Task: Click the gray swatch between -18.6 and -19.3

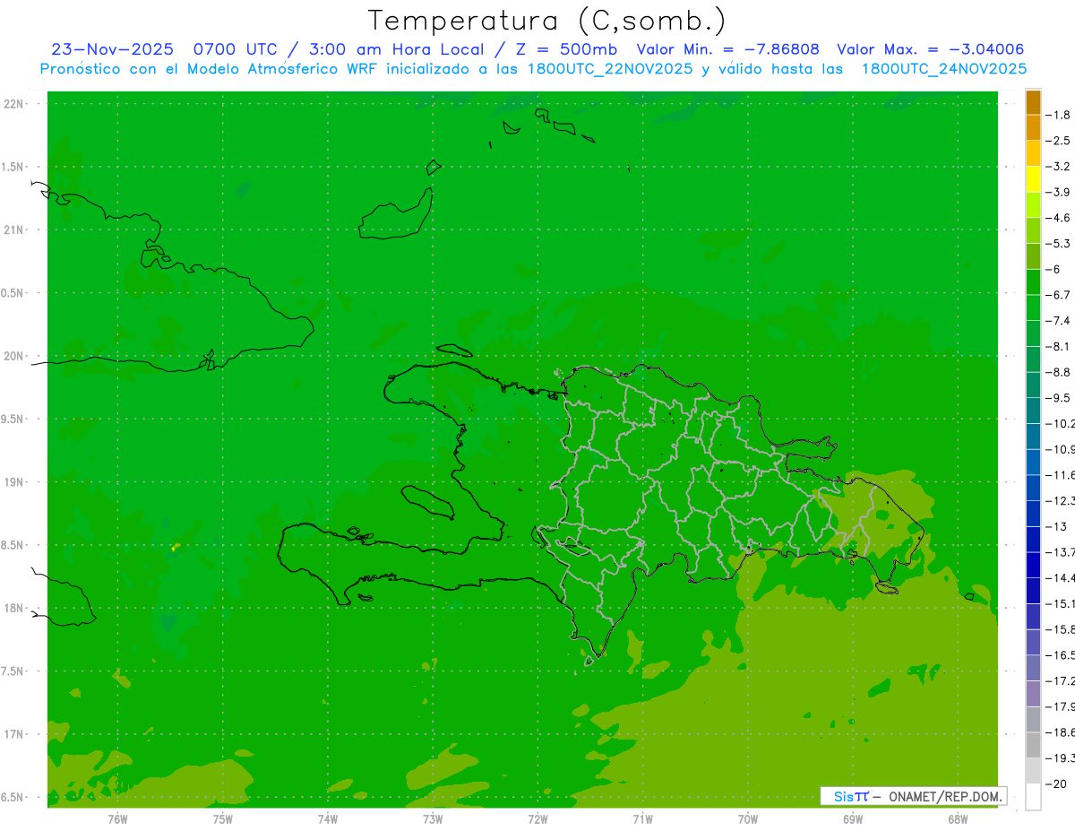Action: (1033, 745)
